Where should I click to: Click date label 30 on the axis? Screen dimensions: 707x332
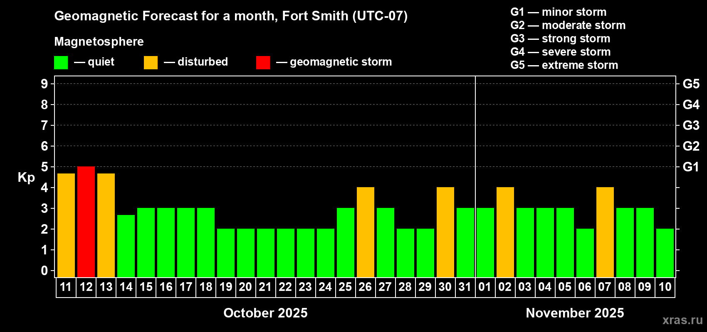tap(445, 287)
